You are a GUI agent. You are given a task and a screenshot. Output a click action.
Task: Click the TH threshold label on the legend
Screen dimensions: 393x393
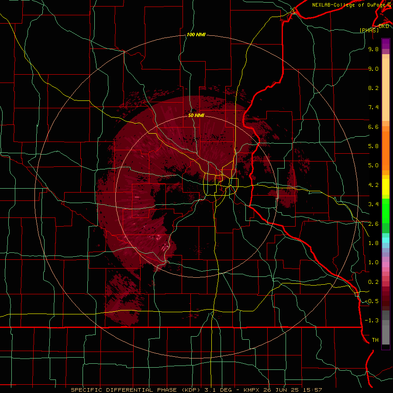click(375, 340)
